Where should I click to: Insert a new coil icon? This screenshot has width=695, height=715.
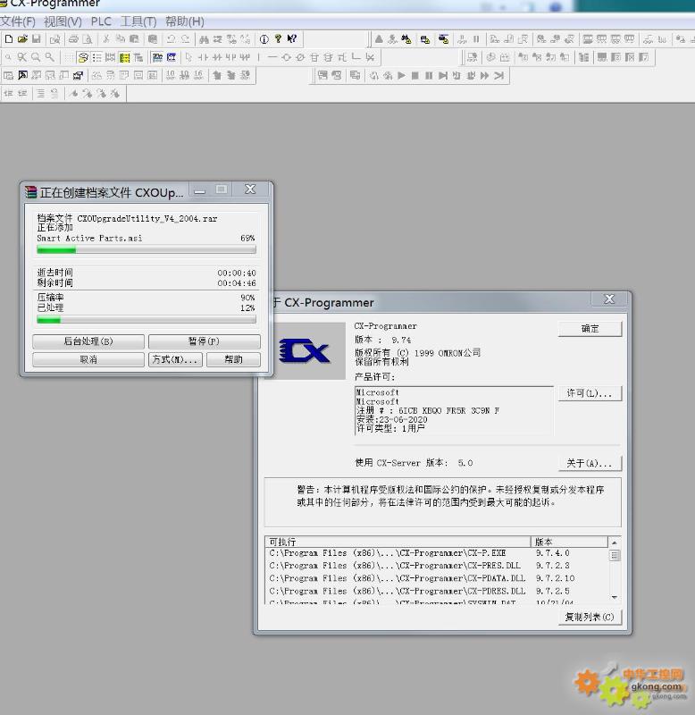click(x=286, y=57)
